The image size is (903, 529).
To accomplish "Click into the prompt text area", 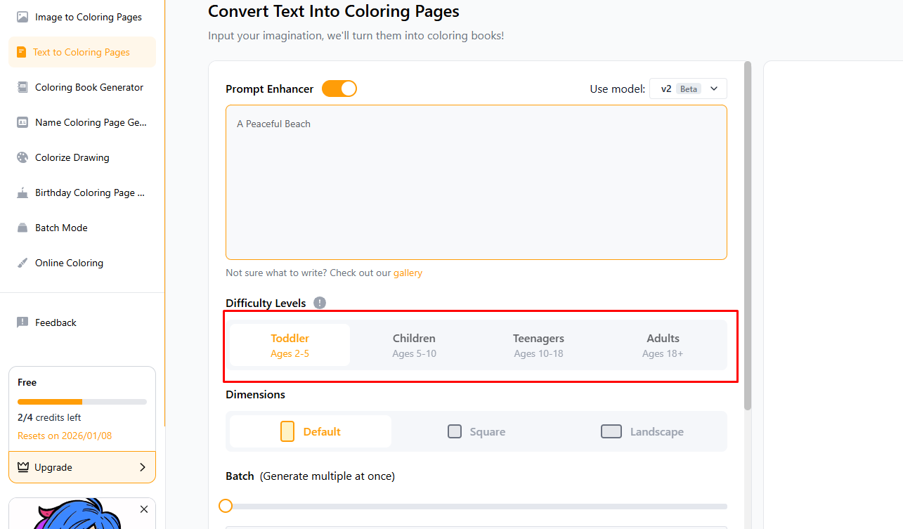I will (x=476, y=183).
